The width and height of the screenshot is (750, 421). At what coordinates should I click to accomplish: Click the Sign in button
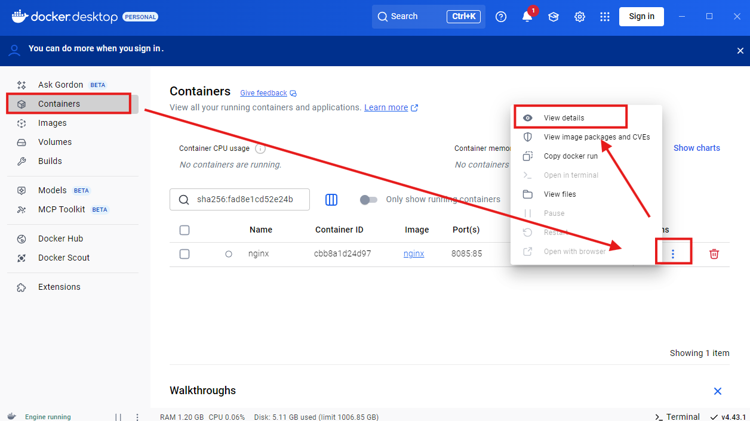(x=641, y=16)
